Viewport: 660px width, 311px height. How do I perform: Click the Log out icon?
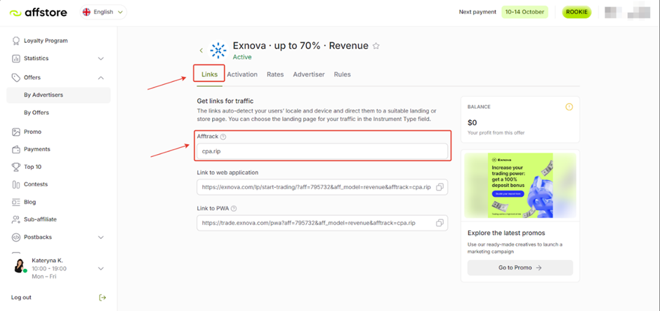point(103,298)
